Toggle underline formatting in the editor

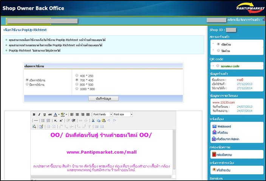pyautogui.click(x=45, y=115)
